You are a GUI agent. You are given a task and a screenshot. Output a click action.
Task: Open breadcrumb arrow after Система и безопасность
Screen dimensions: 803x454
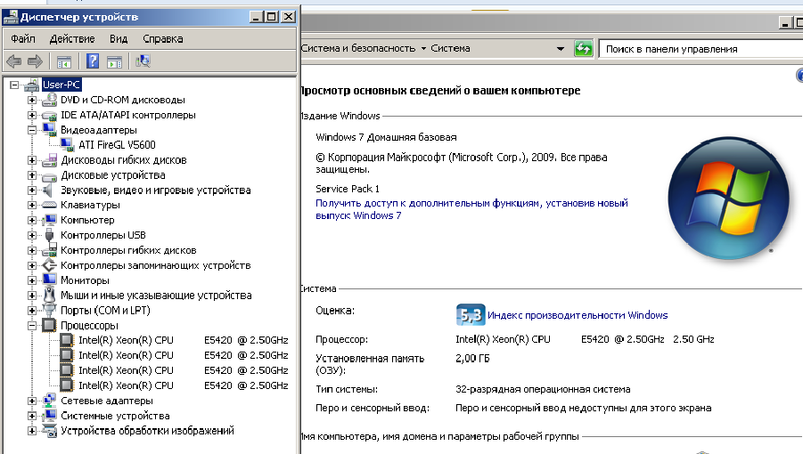point(423,49)
